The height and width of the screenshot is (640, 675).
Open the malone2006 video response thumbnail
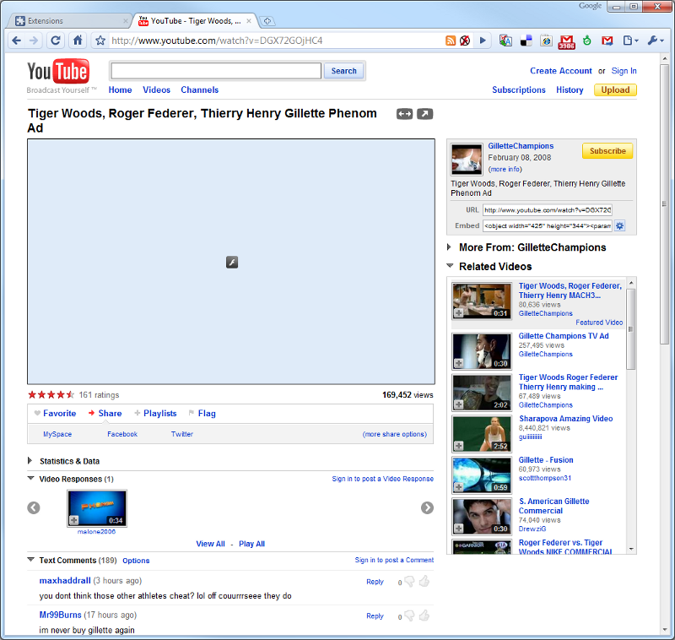97,508
